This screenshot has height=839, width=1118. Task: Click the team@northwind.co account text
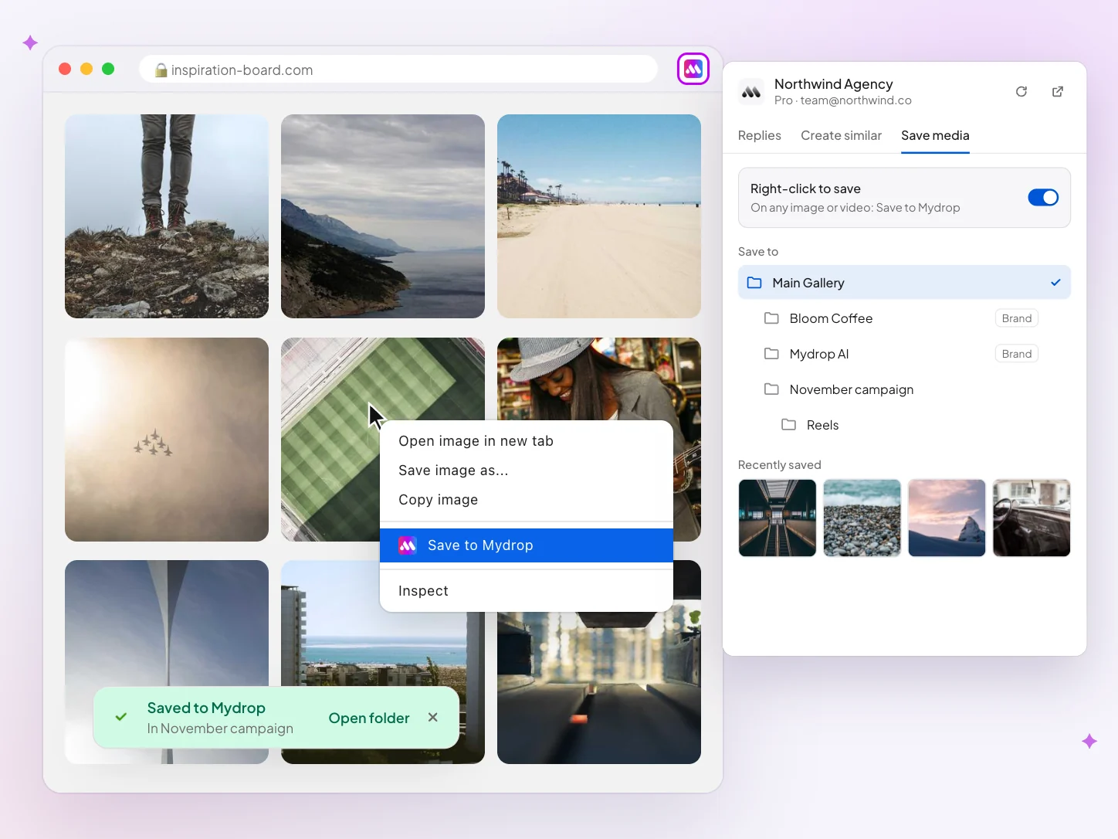pos(855,100)
